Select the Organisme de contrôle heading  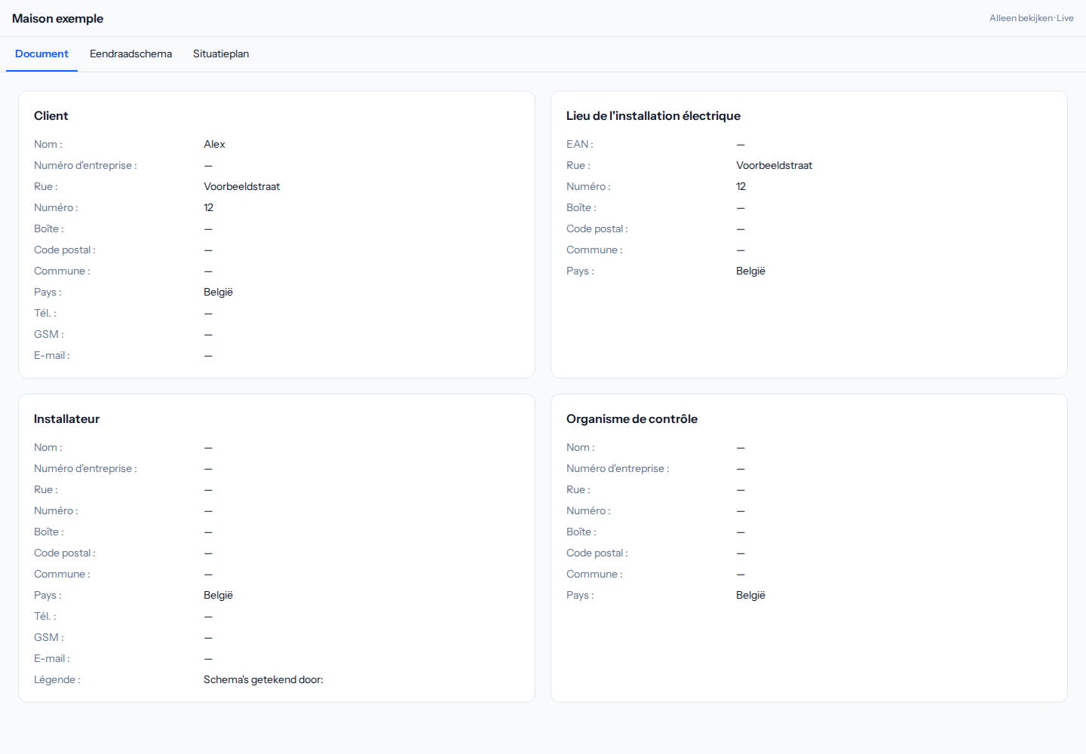click(x=632, y=418)
